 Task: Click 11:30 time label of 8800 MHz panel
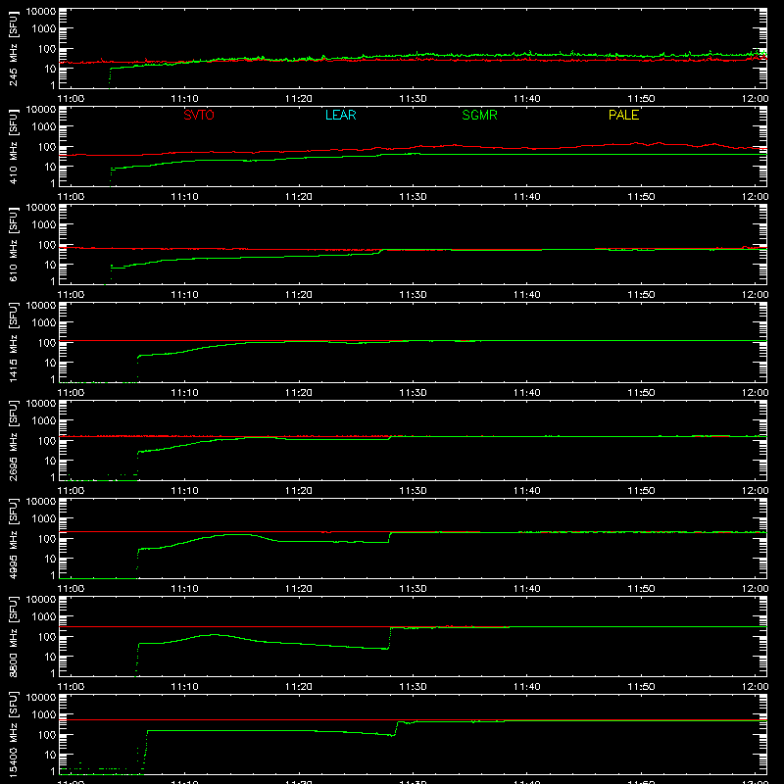coord(413,687)
